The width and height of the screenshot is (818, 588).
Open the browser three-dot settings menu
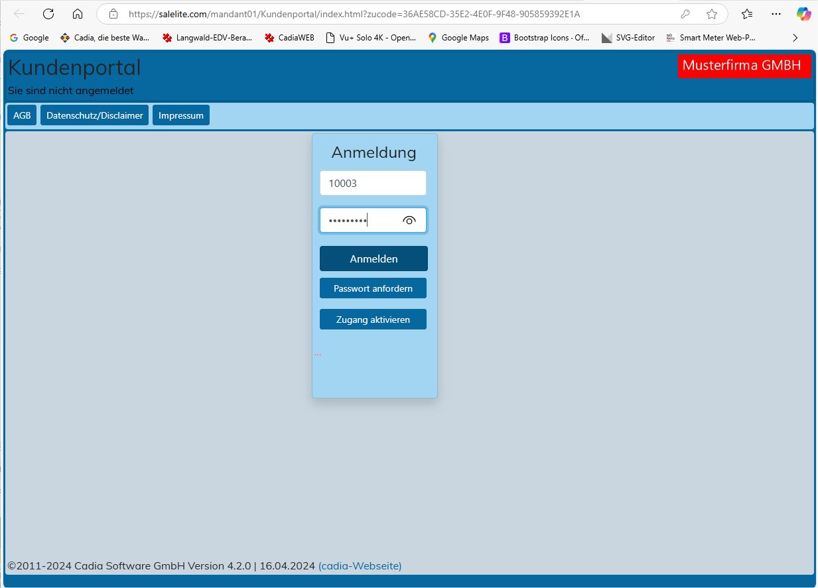776,14
